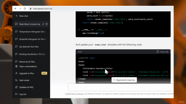This screenshot has width=186, height=104.
Task: Reload the page with the refresh icon
Action: click(25, 9)
